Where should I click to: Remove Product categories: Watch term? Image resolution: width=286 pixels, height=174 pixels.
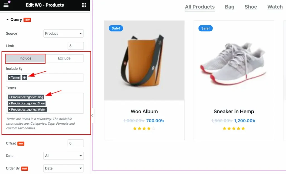9,110
